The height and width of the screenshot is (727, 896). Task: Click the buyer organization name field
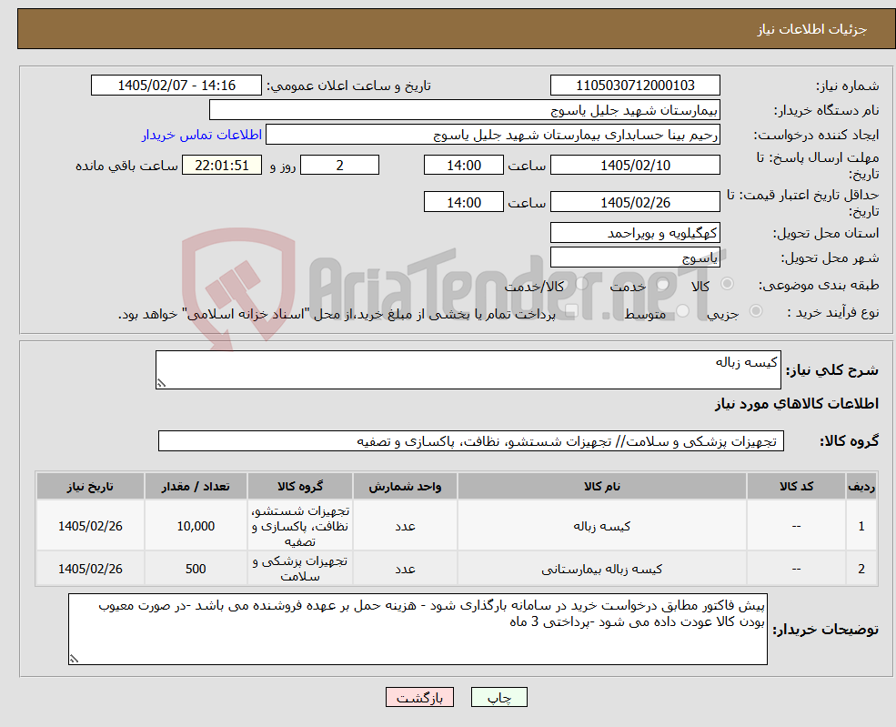(x=465, y=110)
